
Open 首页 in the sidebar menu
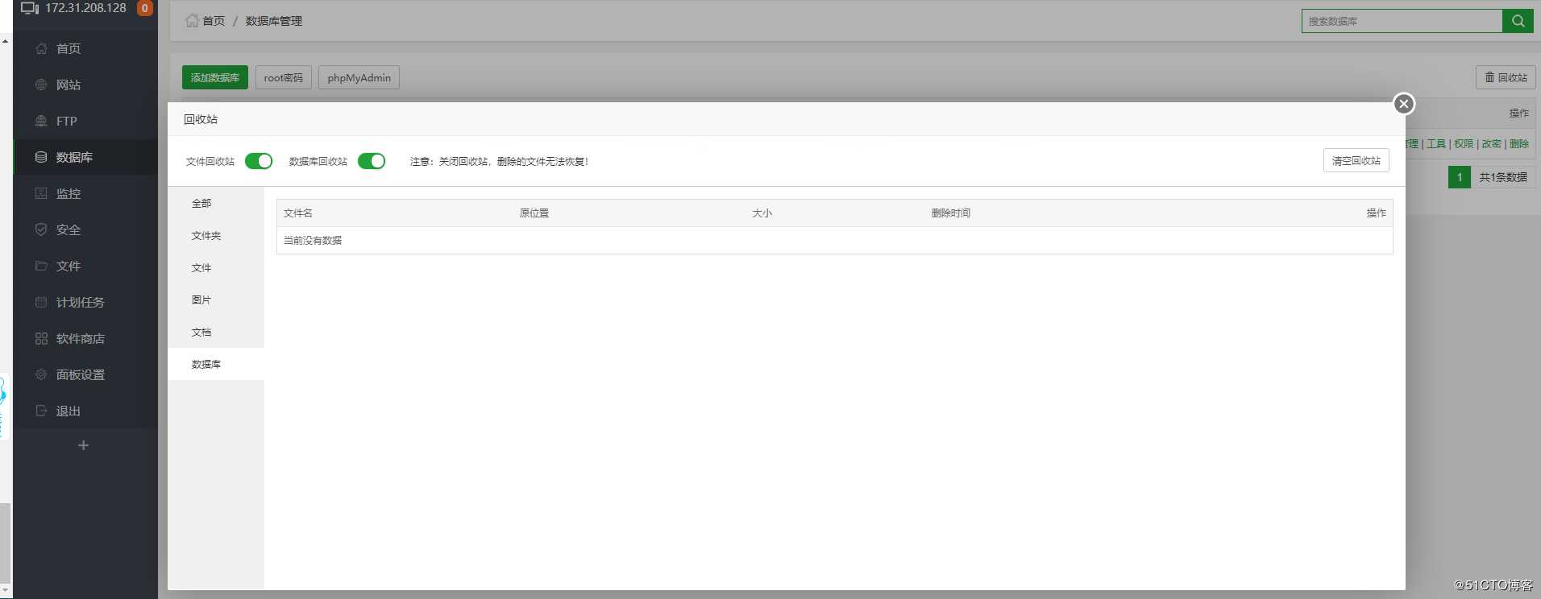(85, 48)
